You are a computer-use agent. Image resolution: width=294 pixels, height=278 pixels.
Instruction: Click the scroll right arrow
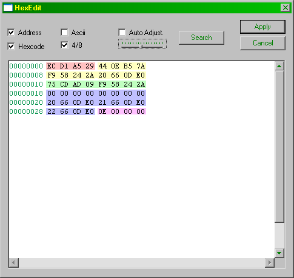pyautogui.click(x=270, y=263)
